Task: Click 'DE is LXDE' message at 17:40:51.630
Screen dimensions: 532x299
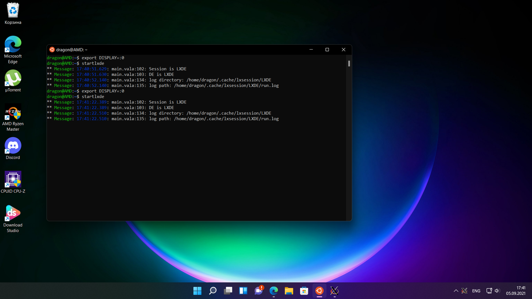Action: [161, 74]
